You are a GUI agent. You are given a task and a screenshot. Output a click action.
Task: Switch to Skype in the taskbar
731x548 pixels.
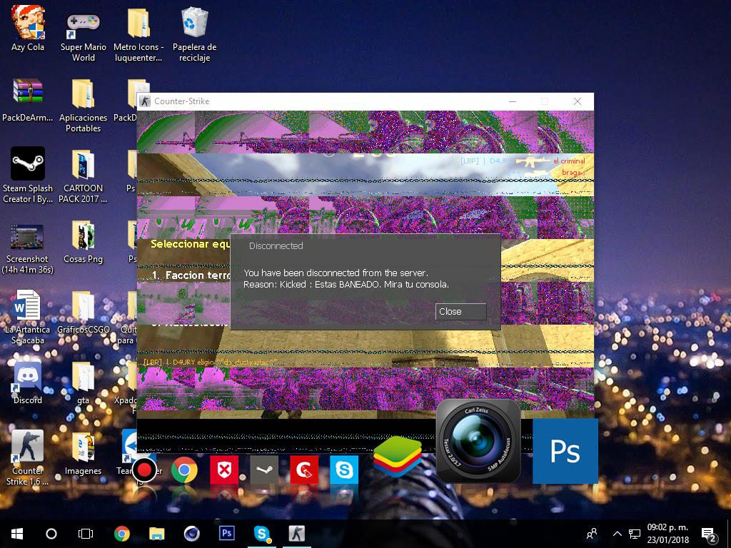pos(261,534)
